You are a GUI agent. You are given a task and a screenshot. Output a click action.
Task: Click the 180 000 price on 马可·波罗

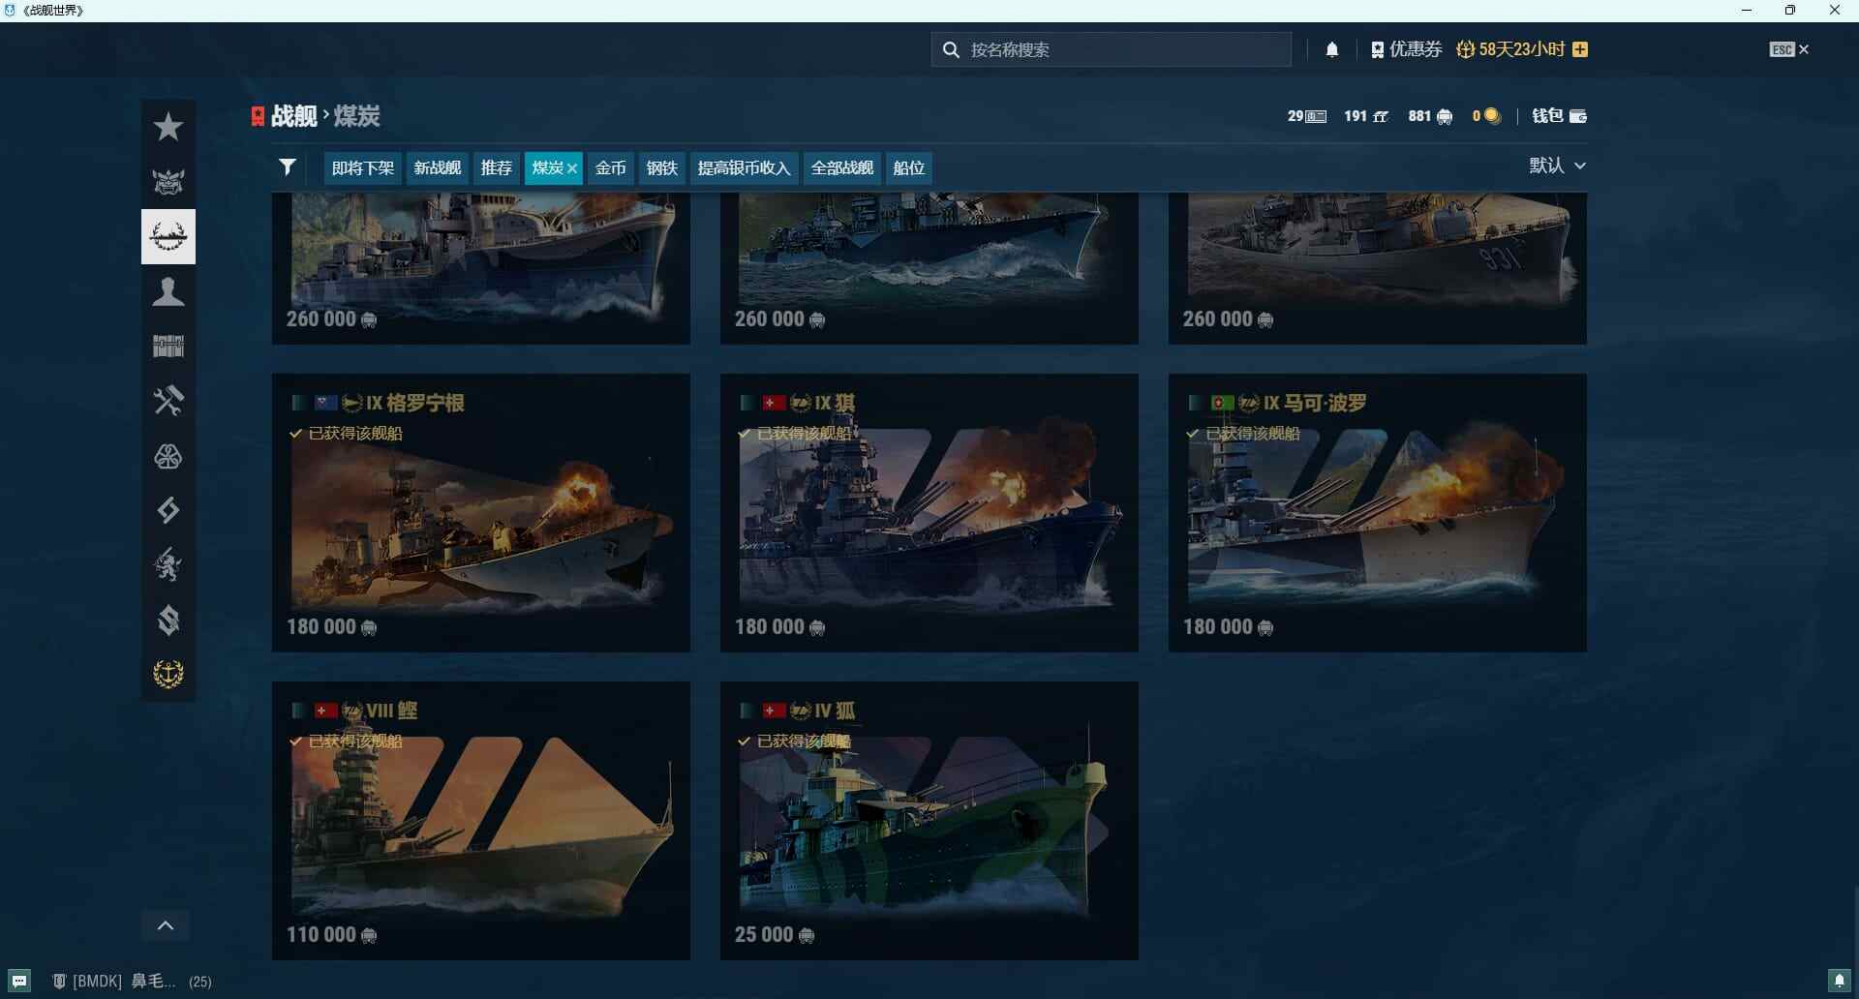point(1229,627)
